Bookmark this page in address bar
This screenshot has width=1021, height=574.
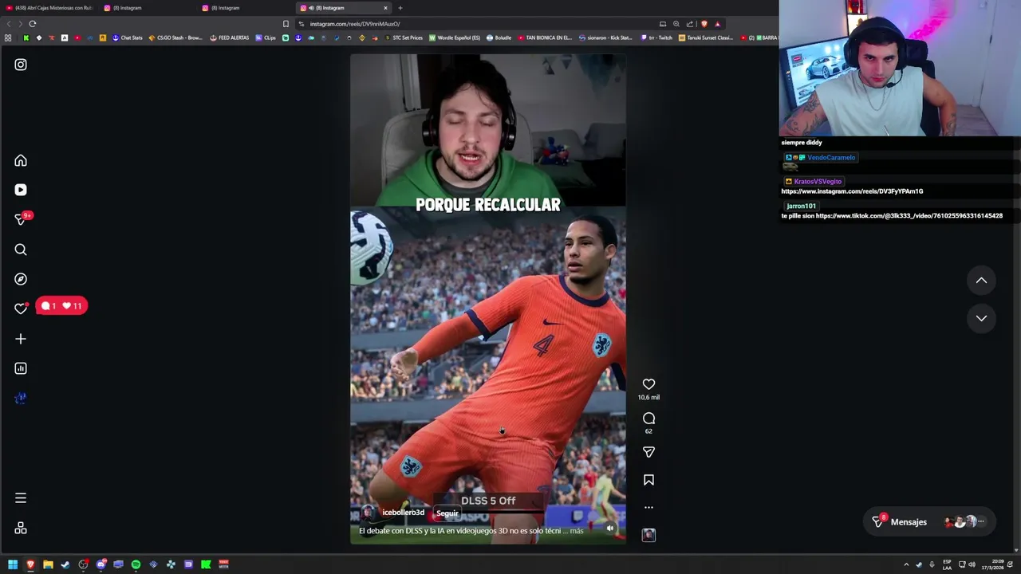click(286, 24)
